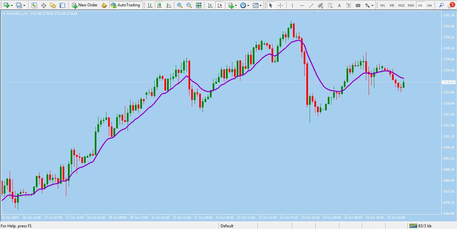457x229 pixels.
Task: Open the Templates dropdown arrow
Action: pos(261,5)
